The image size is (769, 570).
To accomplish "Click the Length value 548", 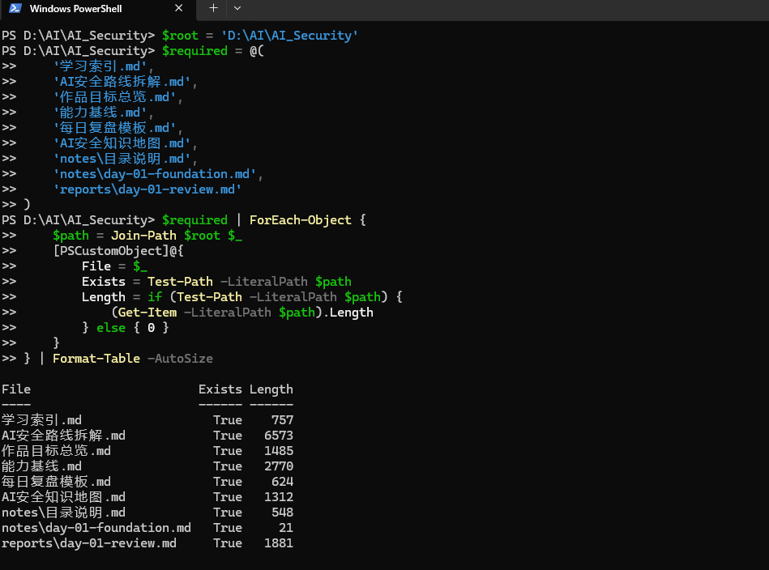I will click(x=283, y=513).
